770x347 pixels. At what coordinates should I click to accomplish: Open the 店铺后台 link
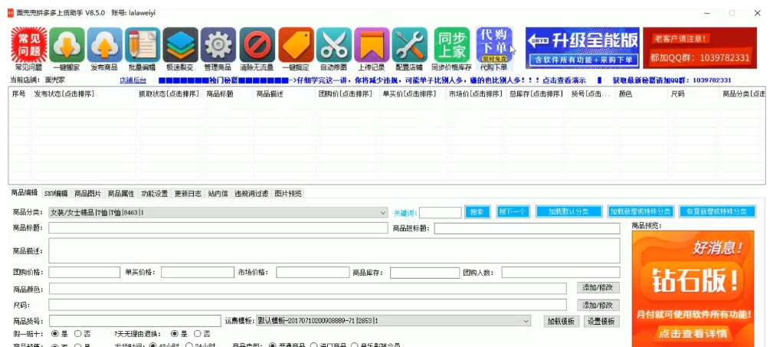pyautogui.click(x=133, y=80)
